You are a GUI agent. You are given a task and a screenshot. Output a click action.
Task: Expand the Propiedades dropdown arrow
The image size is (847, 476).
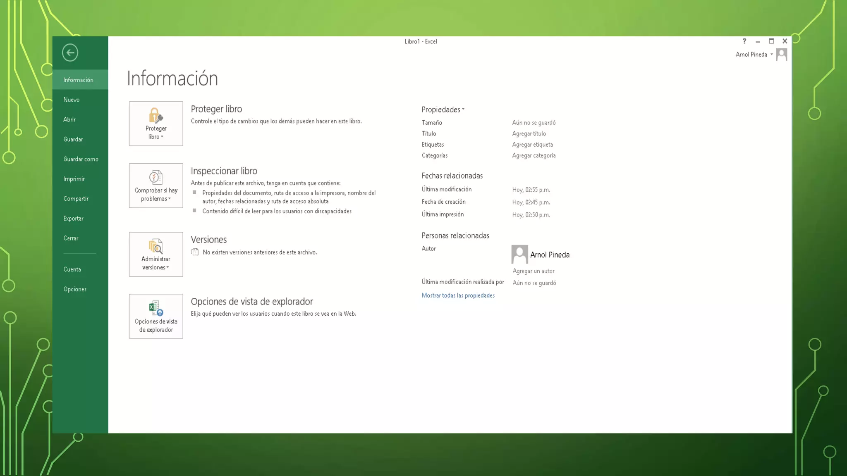click(x=463, y=109)
